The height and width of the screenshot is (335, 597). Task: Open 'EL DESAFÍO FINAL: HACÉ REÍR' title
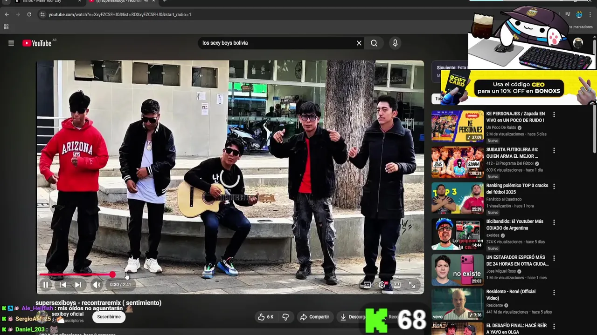tap(516, 329)
